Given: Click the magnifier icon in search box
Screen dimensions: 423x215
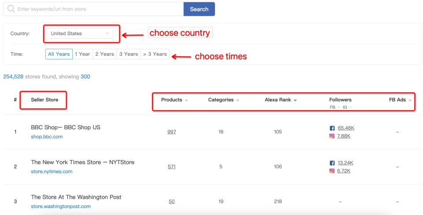Looking at the screenshot, I should [11, 9].
